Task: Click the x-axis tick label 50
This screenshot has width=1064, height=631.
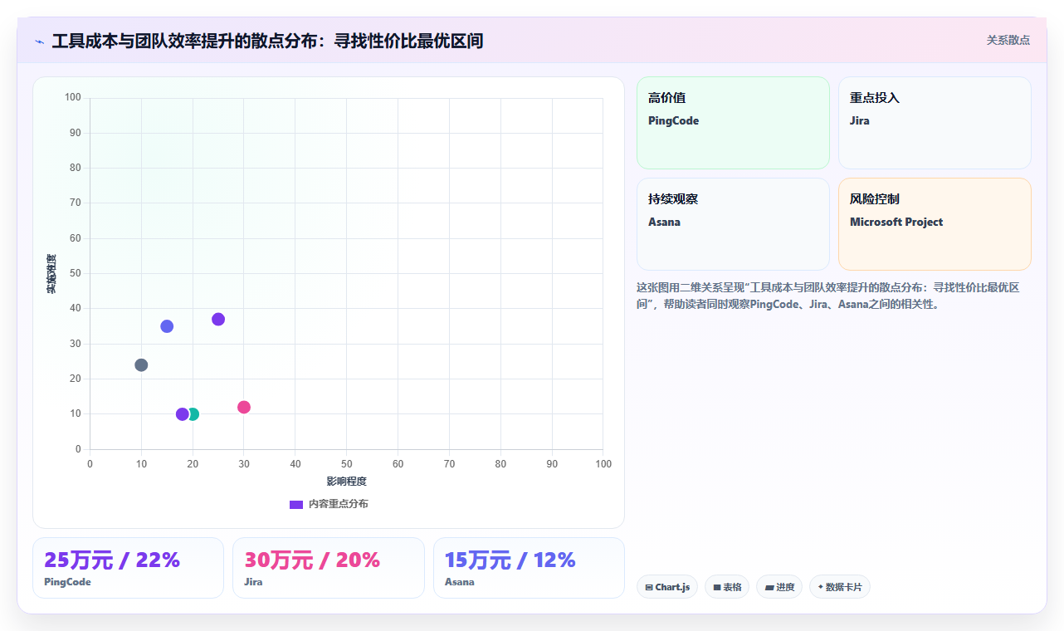Action: click(346, 464)
